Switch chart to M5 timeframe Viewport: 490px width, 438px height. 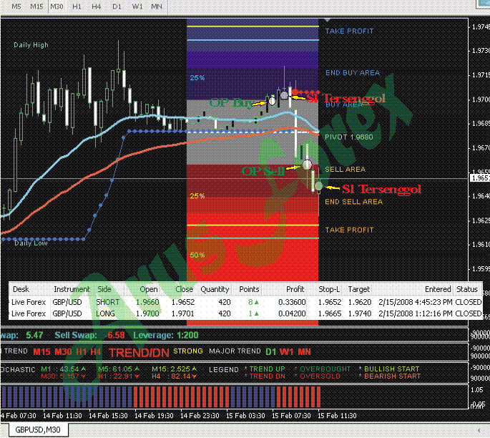pos(16,6)
